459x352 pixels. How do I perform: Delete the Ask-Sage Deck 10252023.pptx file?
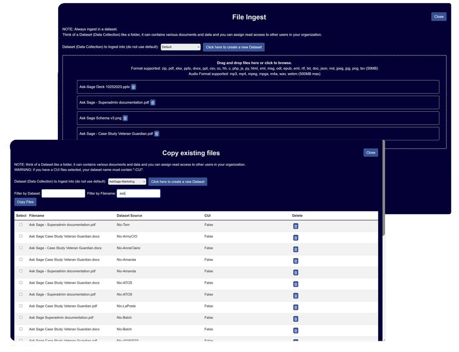[133, 87]
